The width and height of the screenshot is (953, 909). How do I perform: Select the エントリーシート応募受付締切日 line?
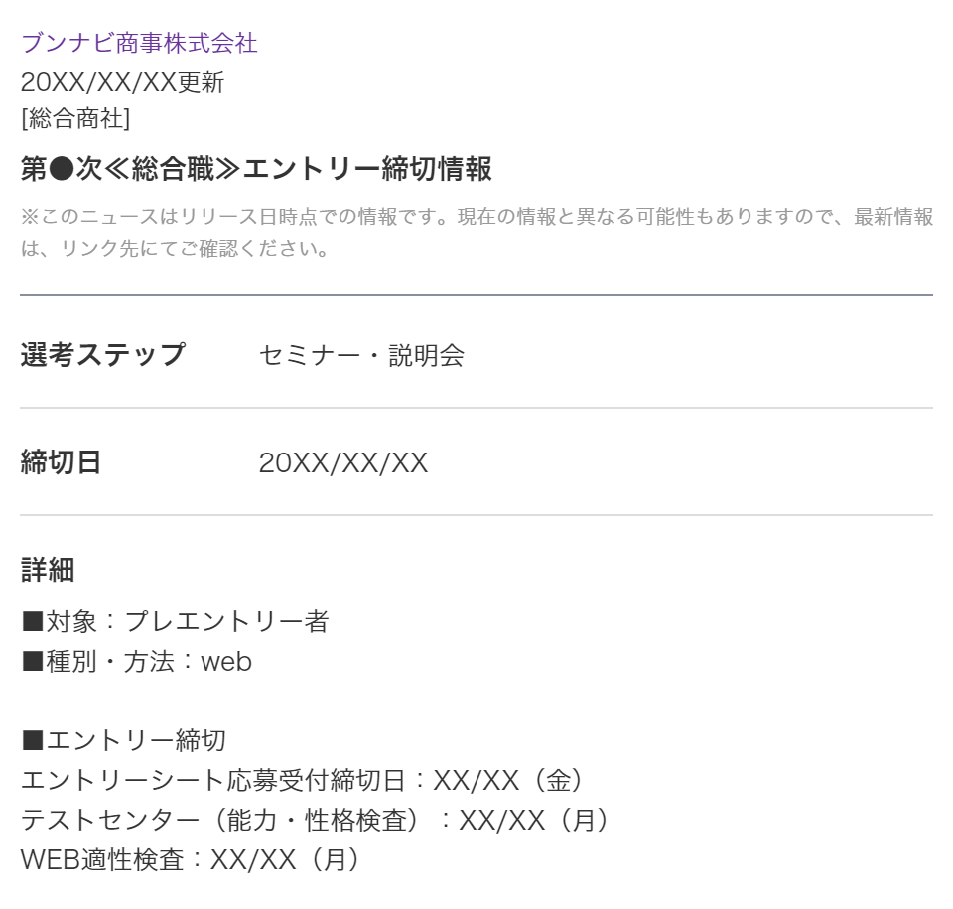[302, 781]
